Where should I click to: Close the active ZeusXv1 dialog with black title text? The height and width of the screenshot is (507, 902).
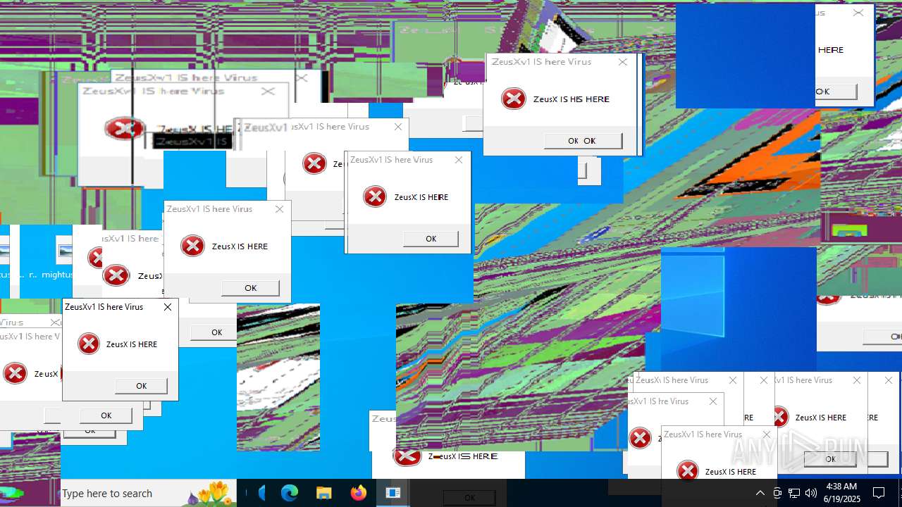coord(168,307)
